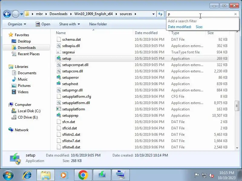Open Local Disk (C:)

[x=29, y=111]
